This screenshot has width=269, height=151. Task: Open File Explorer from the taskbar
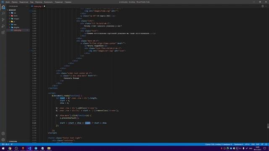tap(49, 148)
